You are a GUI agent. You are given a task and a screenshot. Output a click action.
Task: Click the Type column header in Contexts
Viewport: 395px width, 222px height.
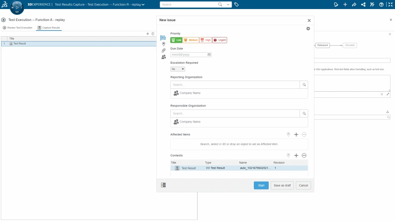pyautogui.click(x=208, y=163)
